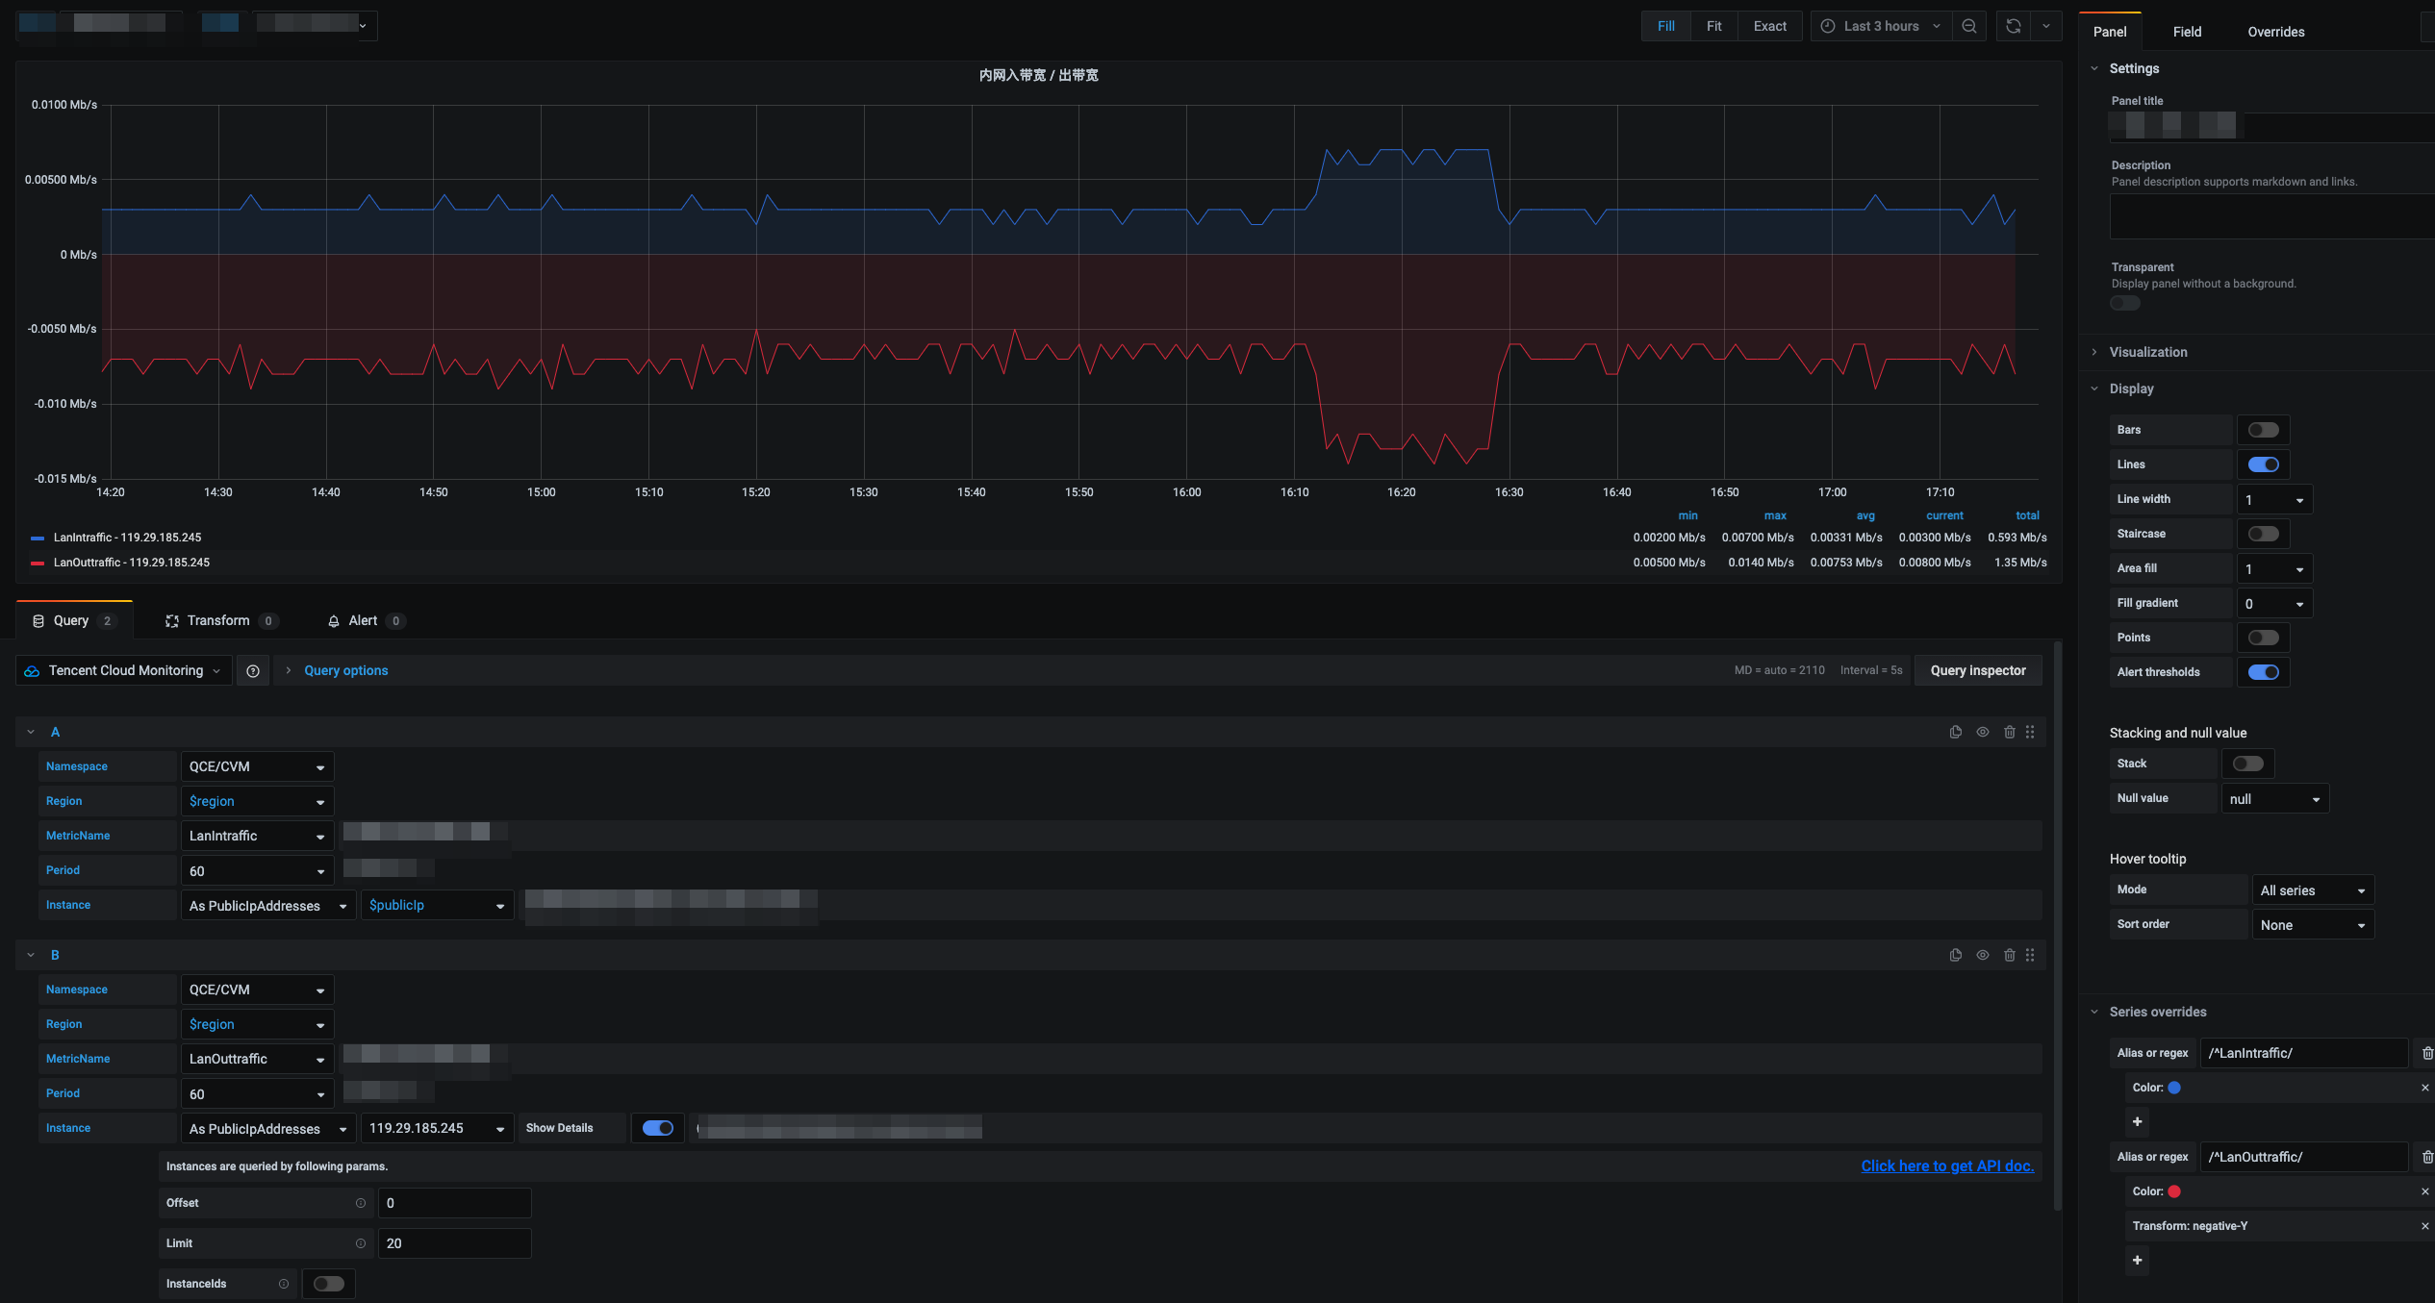2435x1303 pixels.
Task: Delete query A using trash icon
Action: 2009,732
